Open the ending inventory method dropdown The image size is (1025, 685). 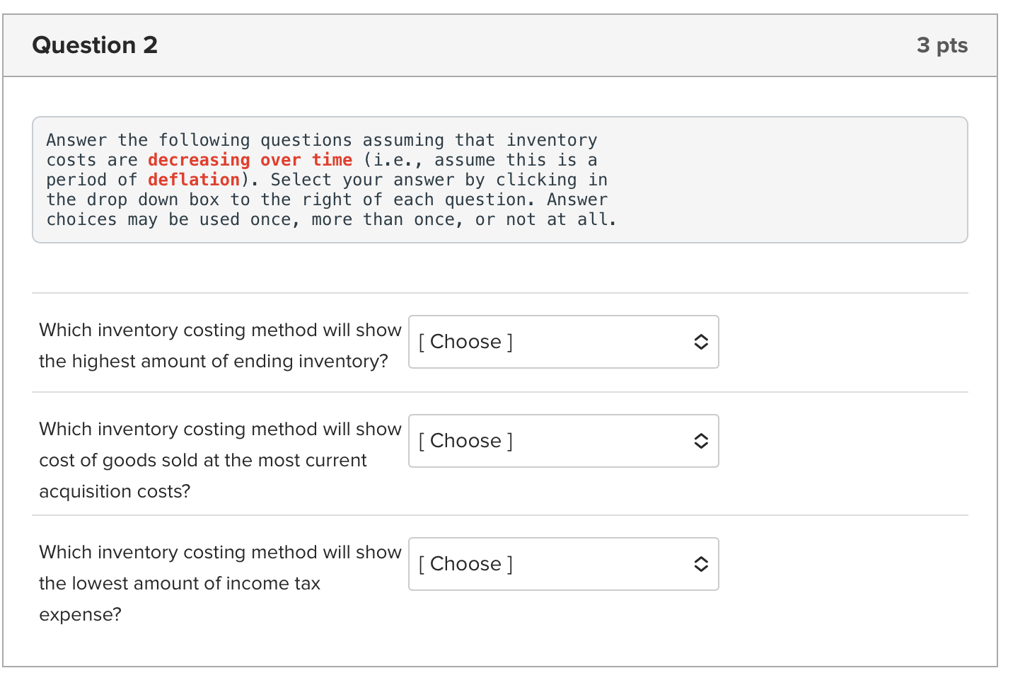pos(563,342)
